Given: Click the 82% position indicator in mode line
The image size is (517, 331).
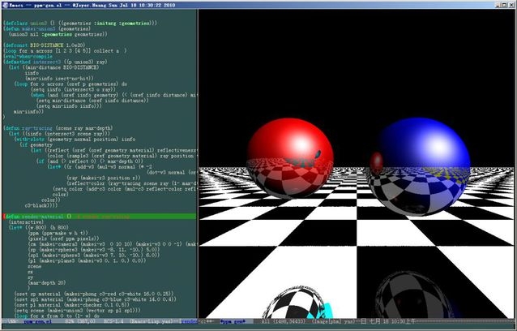Looking at the screenshot, I should point(67,322).
